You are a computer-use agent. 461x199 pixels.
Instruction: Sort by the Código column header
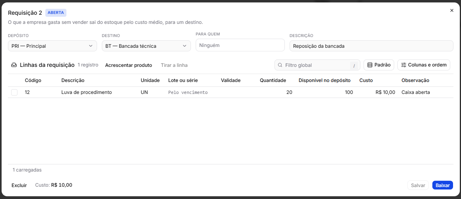click(x=33, y=80)
